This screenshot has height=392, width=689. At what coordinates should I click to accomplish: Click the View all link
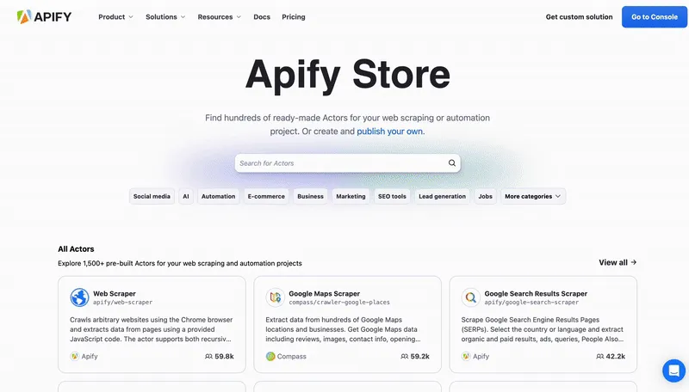618,262
